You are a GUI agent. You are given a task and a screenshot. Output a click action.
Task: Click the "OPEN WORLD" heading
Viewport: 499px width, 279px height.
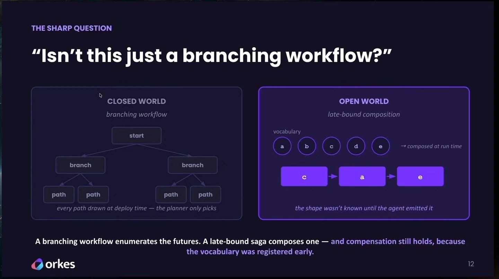[x=364, y=101]
